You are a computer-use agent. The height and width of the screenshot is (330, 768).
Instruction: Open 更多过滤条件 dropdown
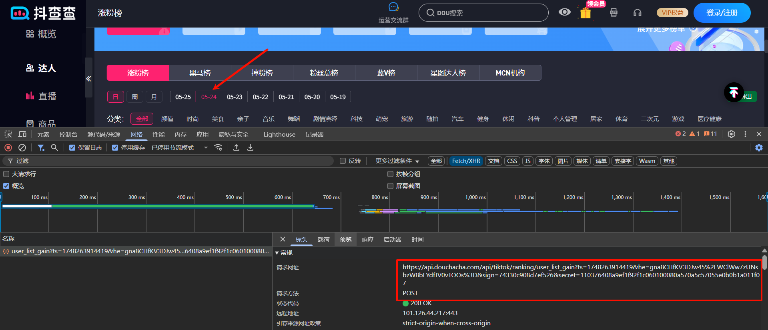coord(397,161)
